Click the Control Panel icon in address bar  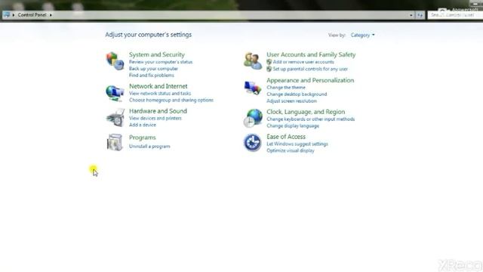pyautogui.click(x=7, y=15)
